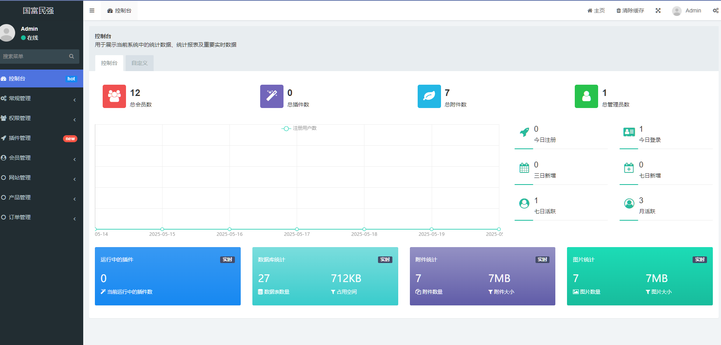Image resolution: width=721 pixels, height=345 pixels.
Task: Click the 2025-05-17 data point on chart
Action: pos(297,229)
